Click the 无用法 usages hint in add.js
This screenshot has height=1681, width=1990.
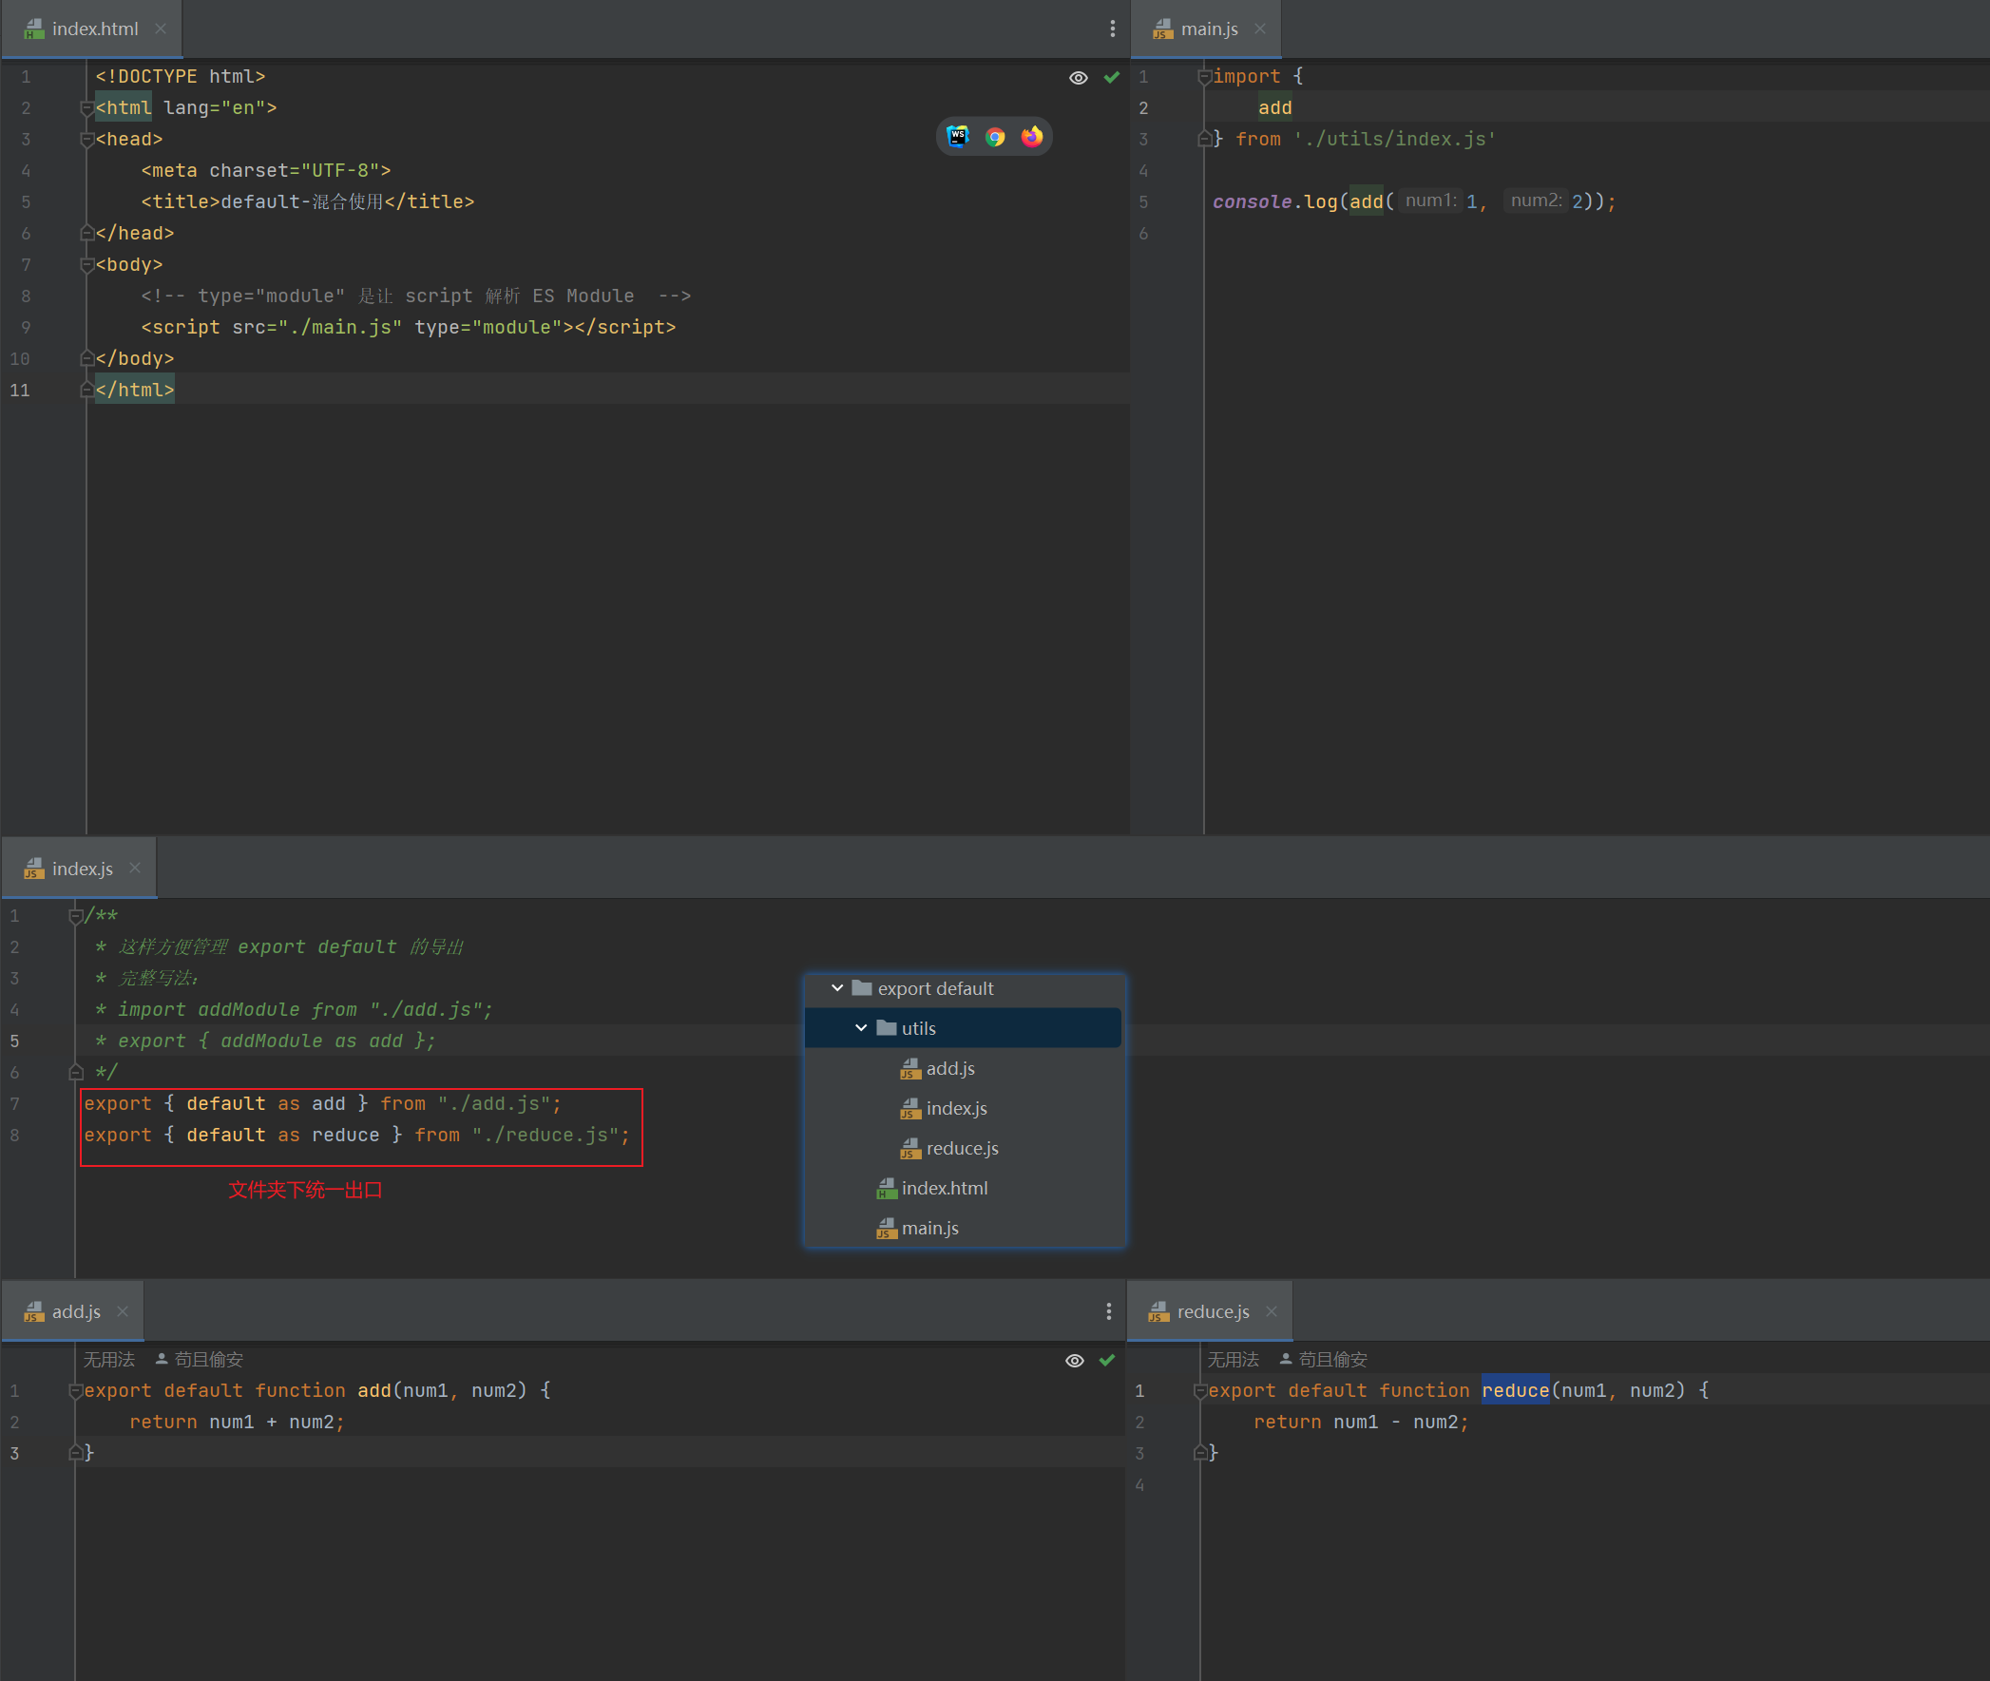pos(108,1359)
